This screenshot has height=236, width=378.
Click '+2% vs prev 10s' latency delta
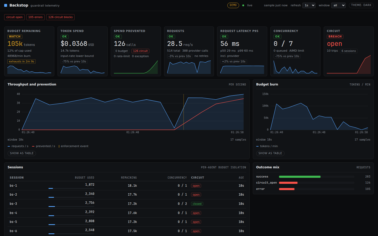coord(234,62)
